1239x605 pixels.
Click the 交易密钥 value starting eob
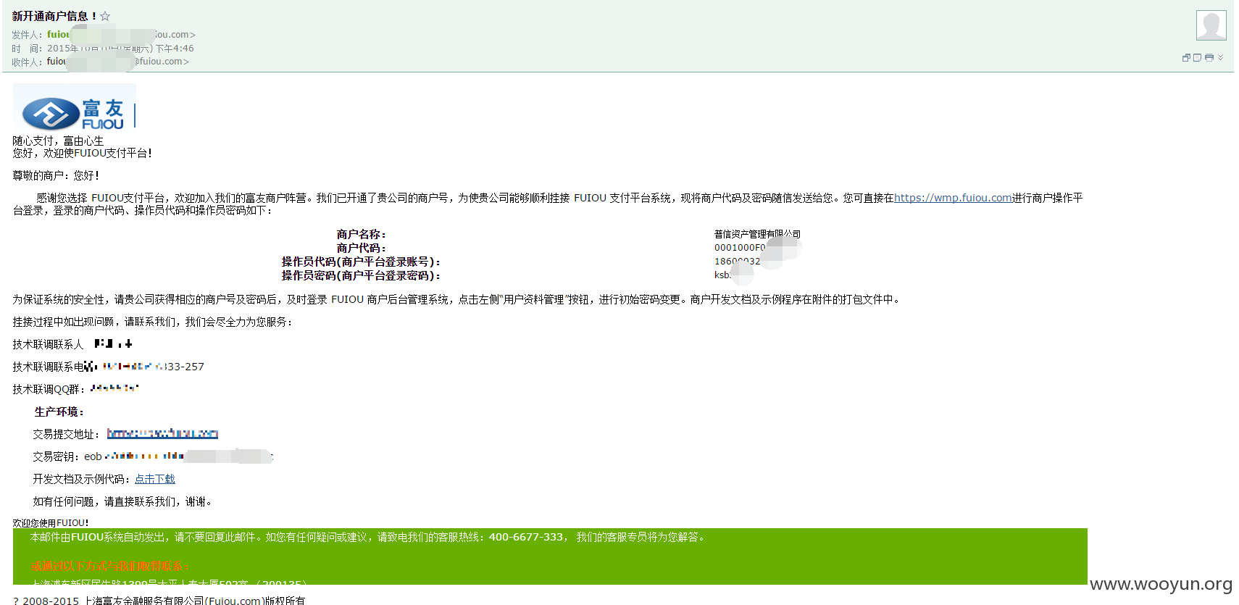click(x=178, y=456)
